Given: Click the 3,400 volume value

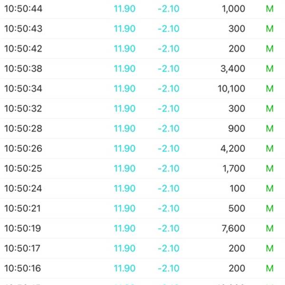Looking at the screenshot, I should click(233, 69).
